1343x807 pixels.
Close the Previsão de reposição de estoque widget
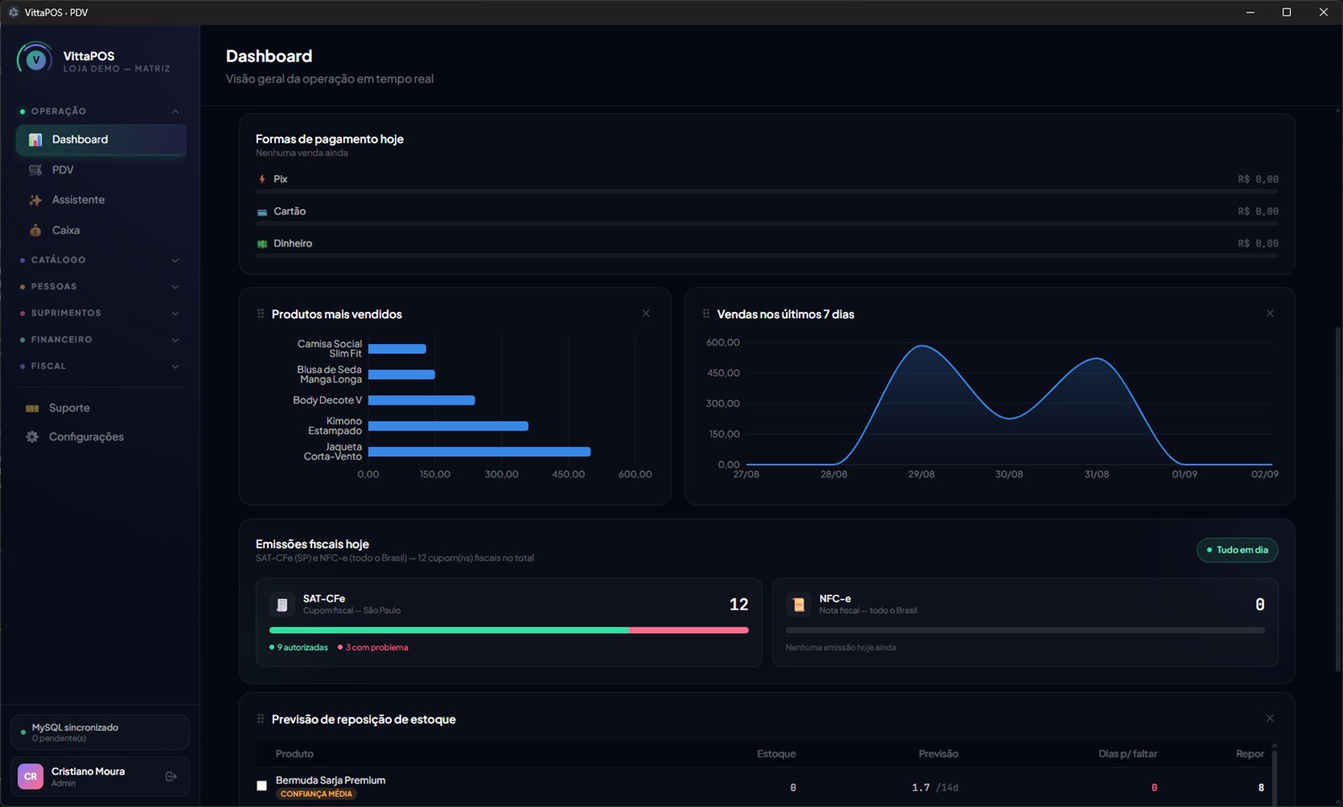1270,718
